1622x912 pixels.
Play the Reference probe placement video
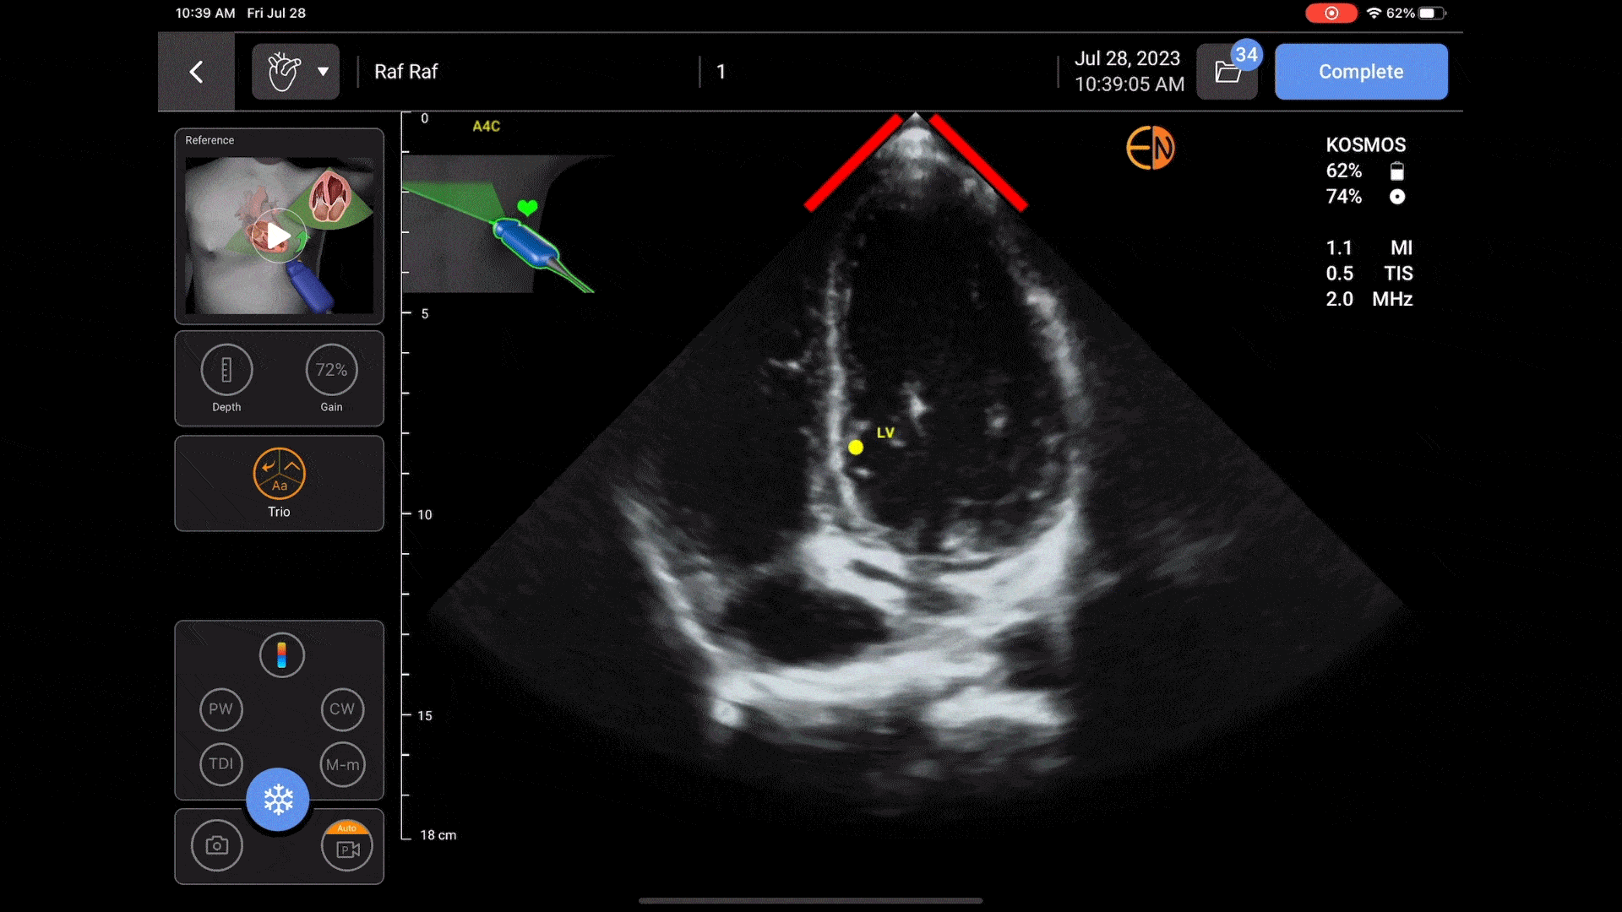[278, 236]
